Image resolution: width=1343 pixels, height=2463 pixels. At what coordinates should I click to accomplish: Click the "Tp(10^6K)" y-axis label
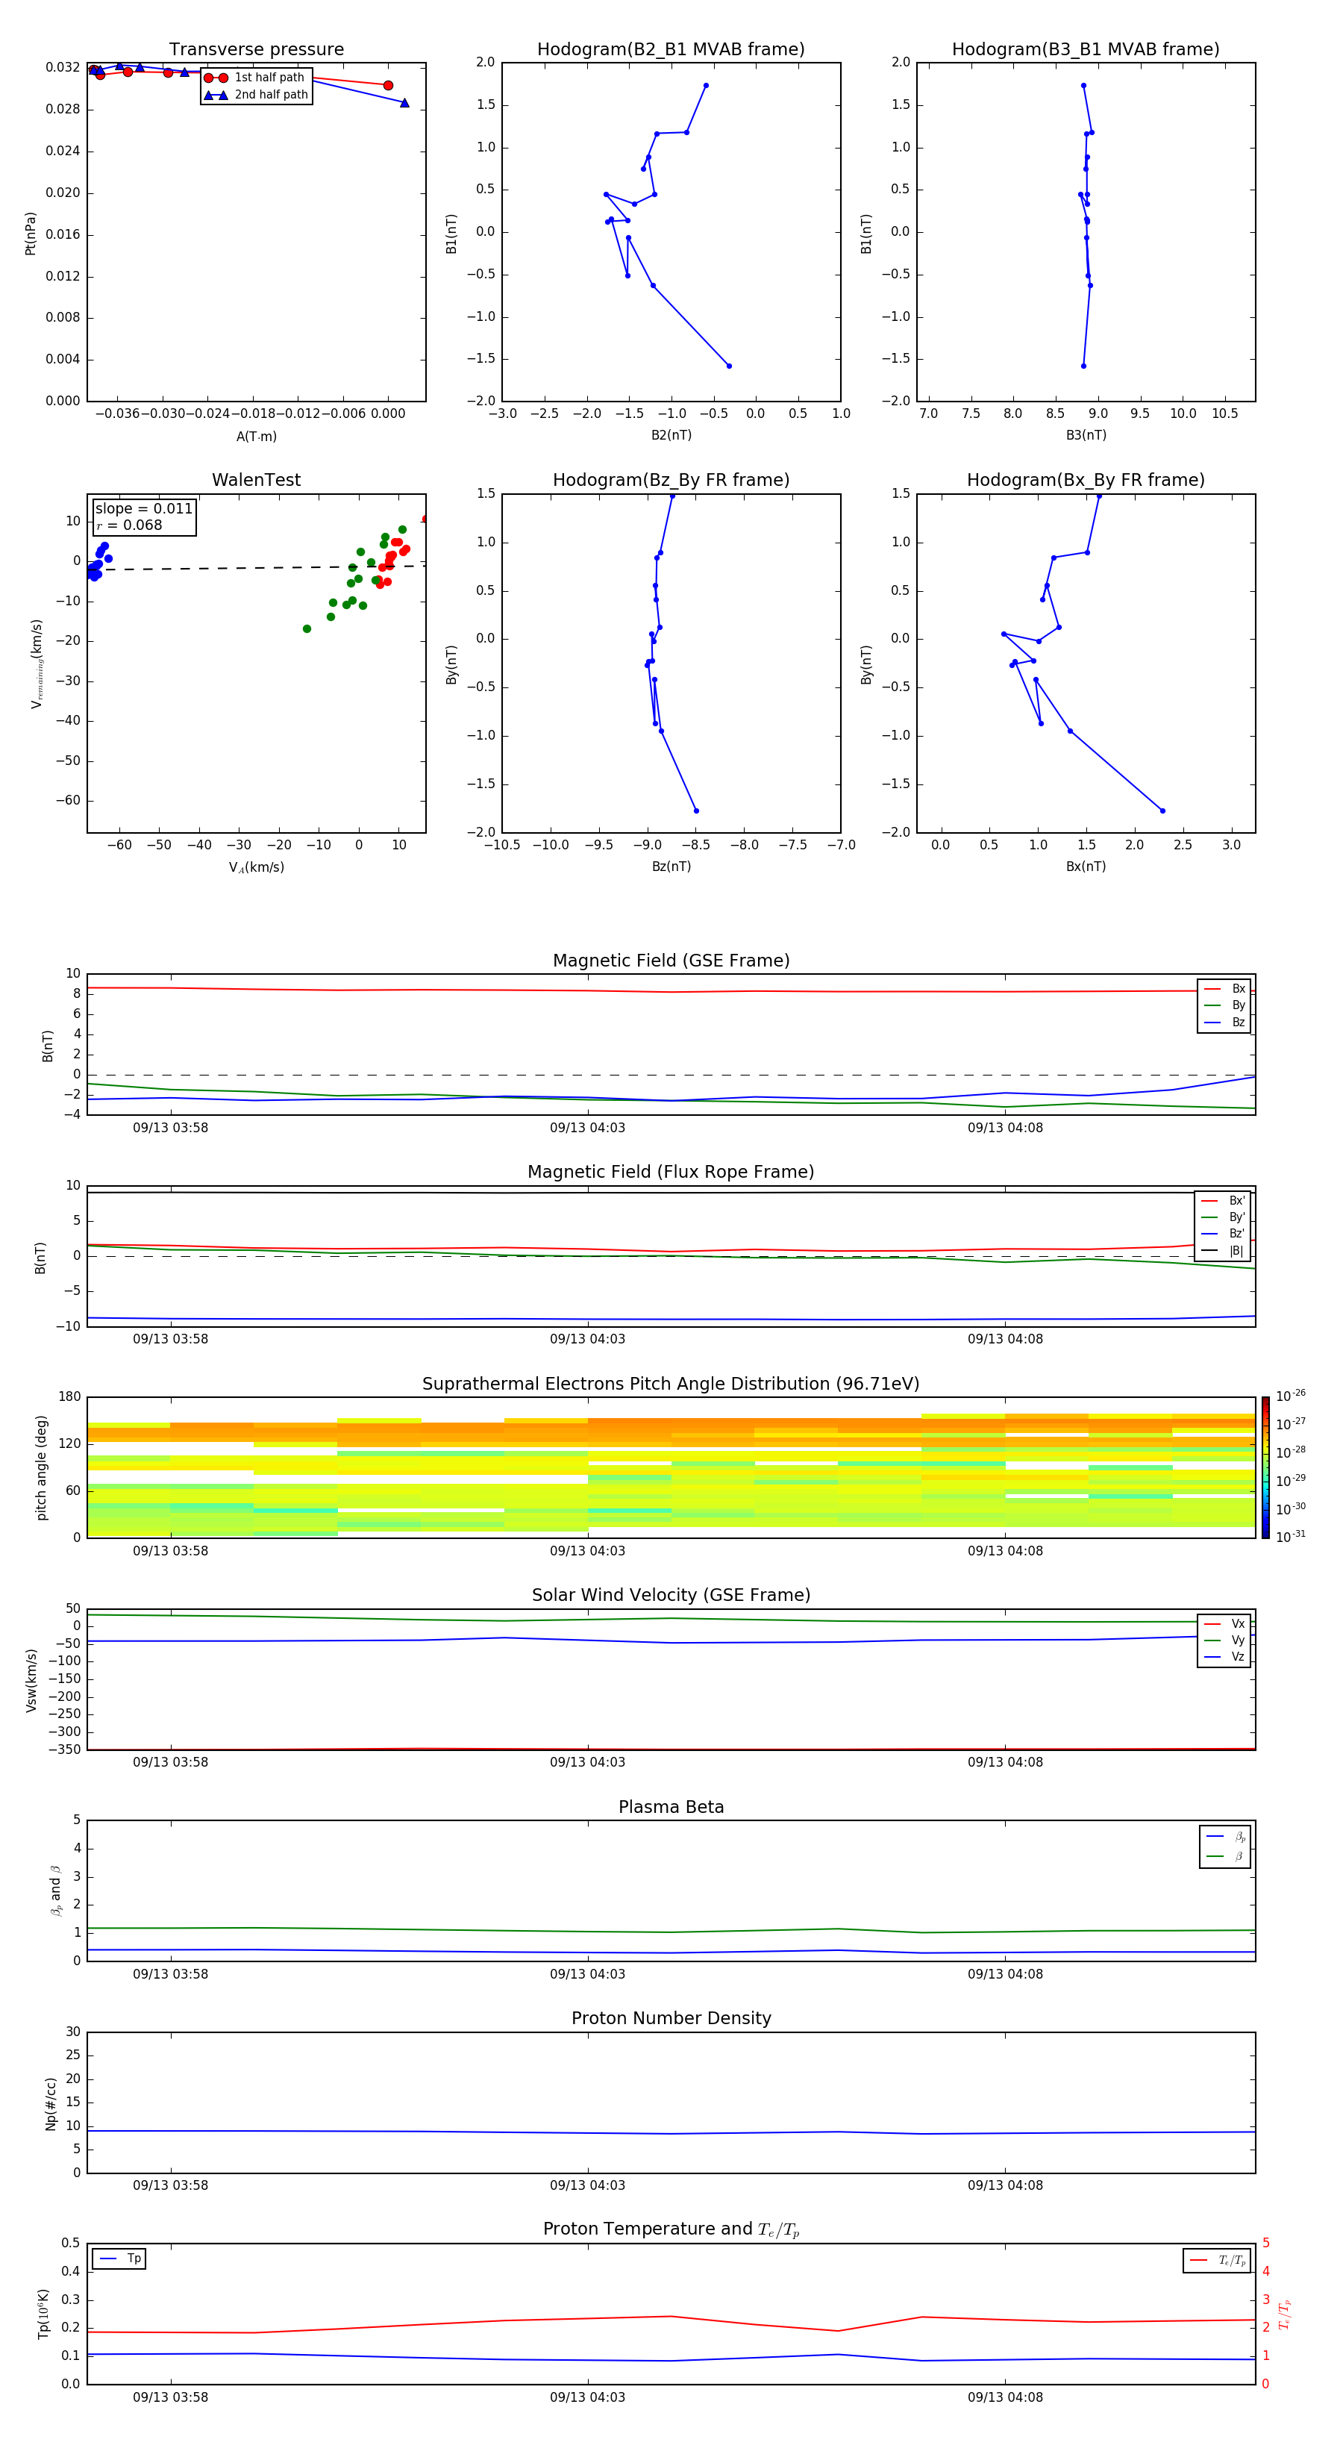pos(43,2314)
